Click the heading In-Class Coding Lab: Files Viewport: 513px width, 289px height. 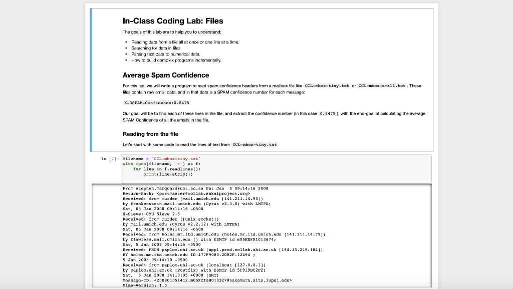172,21
